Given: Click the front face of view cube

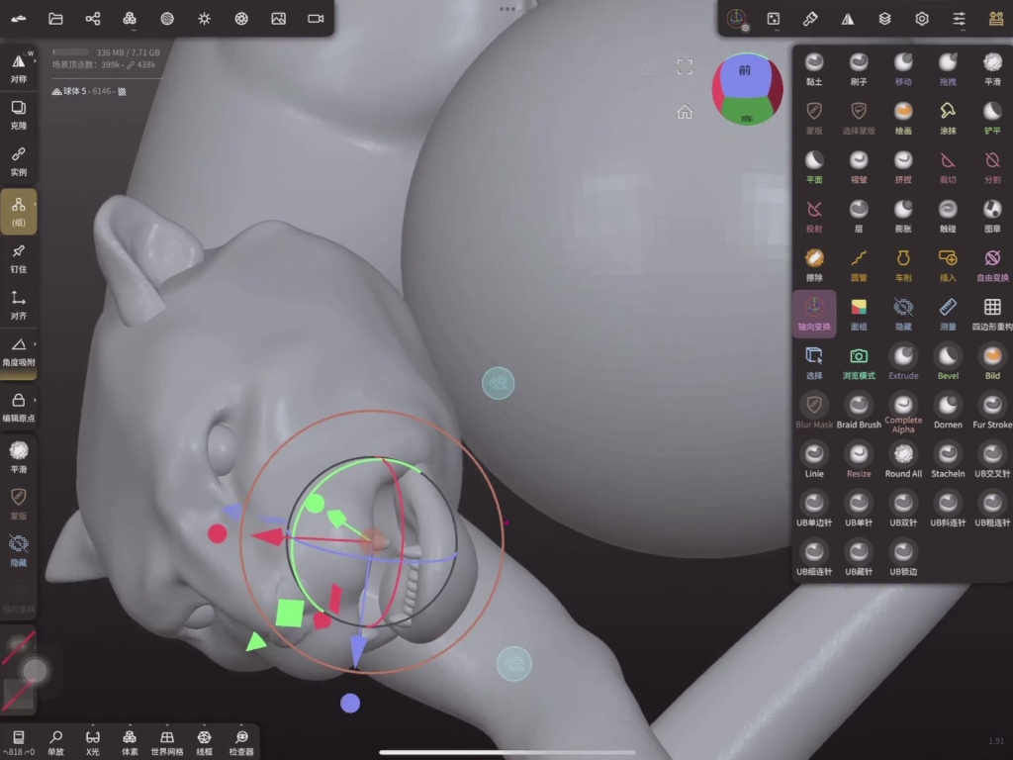Looking at the screenshot, I should 744,75.
